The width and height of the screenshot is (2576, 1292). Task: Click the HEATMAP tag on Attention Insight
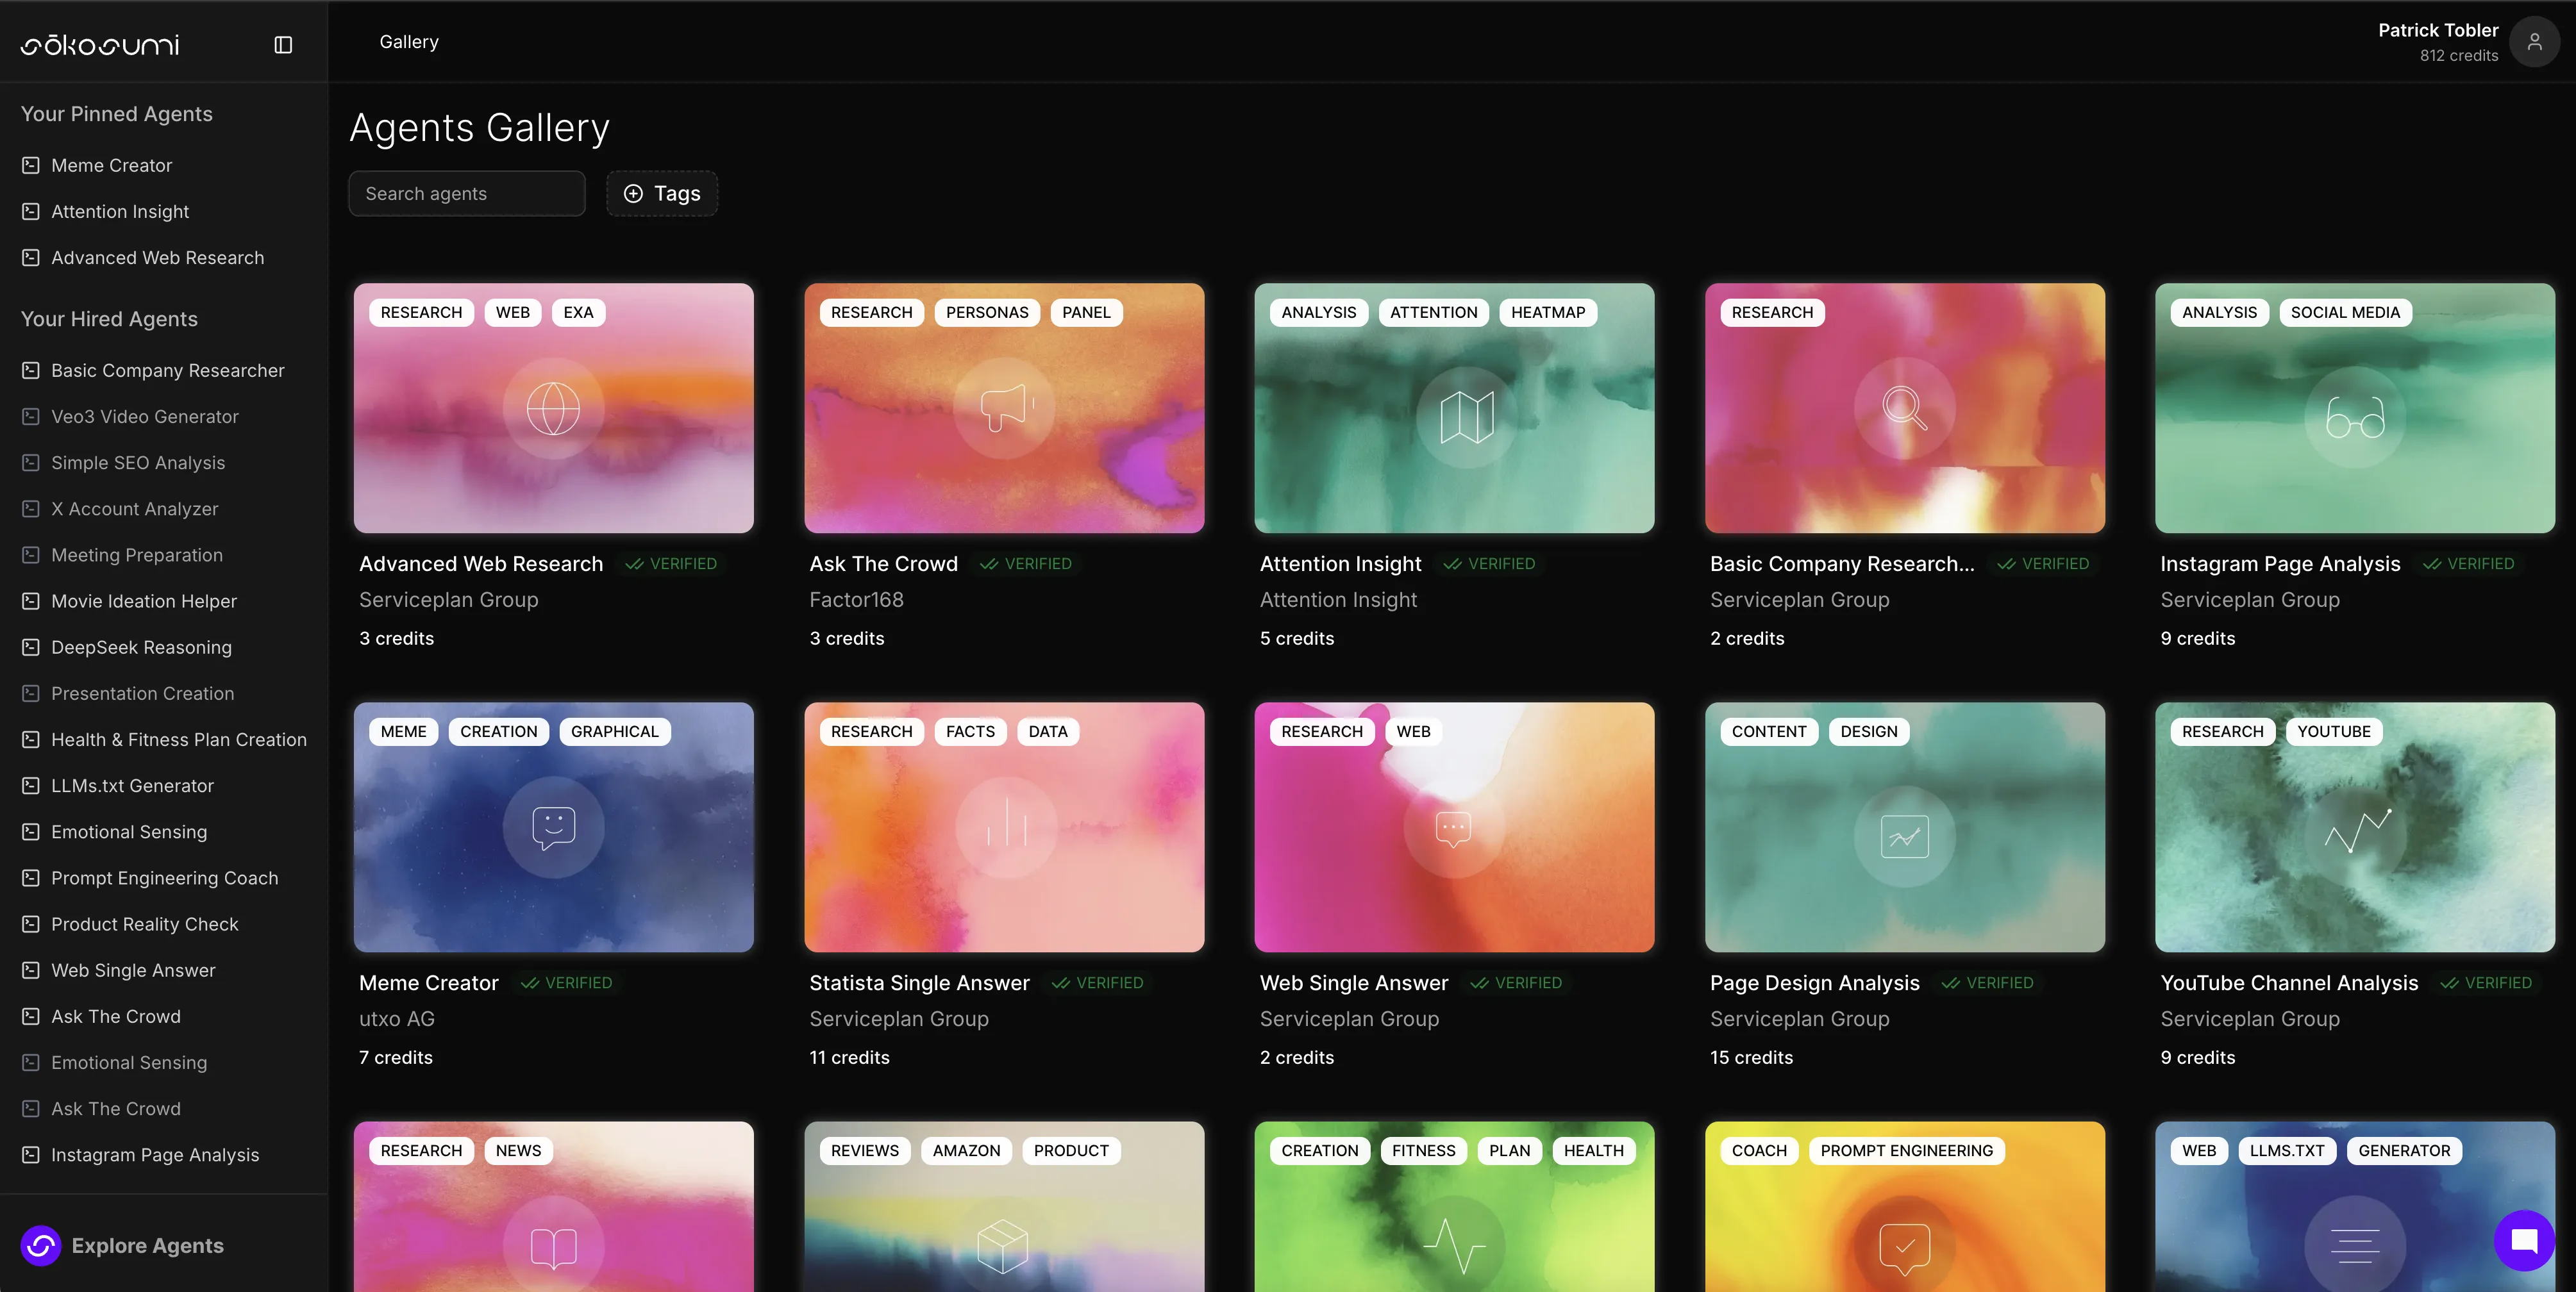[1548, 312]
